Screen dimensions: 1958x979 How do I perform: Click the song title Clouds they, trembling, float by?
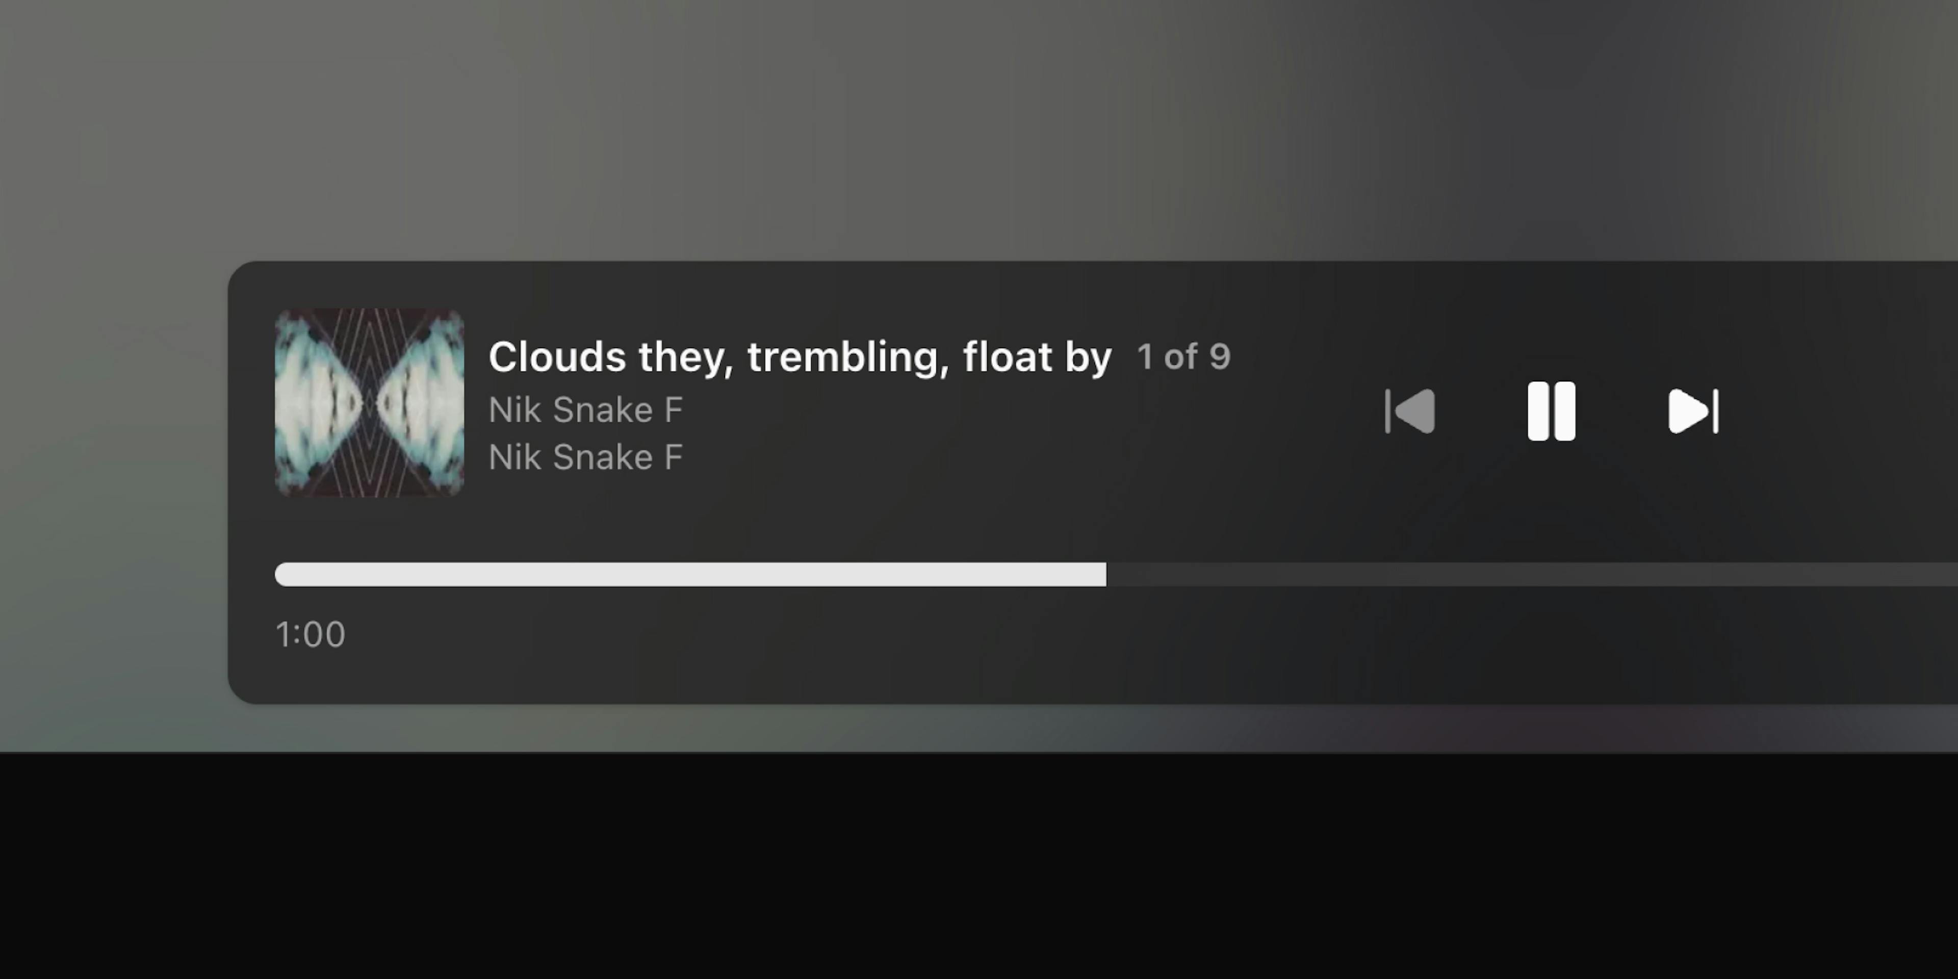tap(800, 357)
